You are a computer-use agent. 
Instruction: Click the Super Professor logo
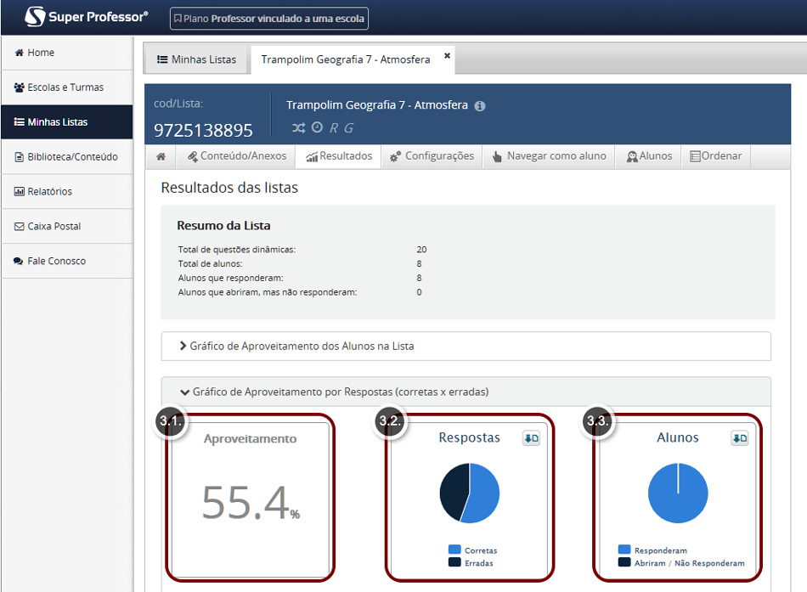pos(86,17)
